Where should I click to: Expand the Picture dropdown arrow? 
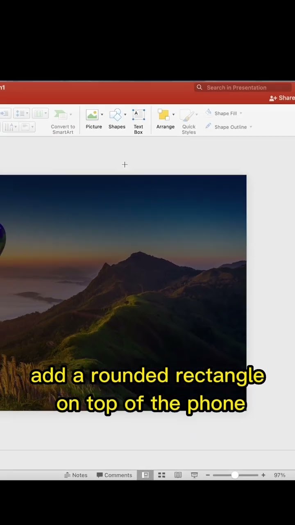(x=102, y=114)
